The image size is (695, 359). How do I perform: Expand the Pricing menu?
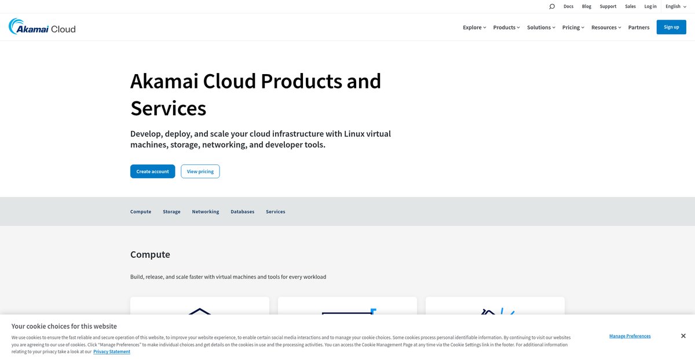coord(573,27)
